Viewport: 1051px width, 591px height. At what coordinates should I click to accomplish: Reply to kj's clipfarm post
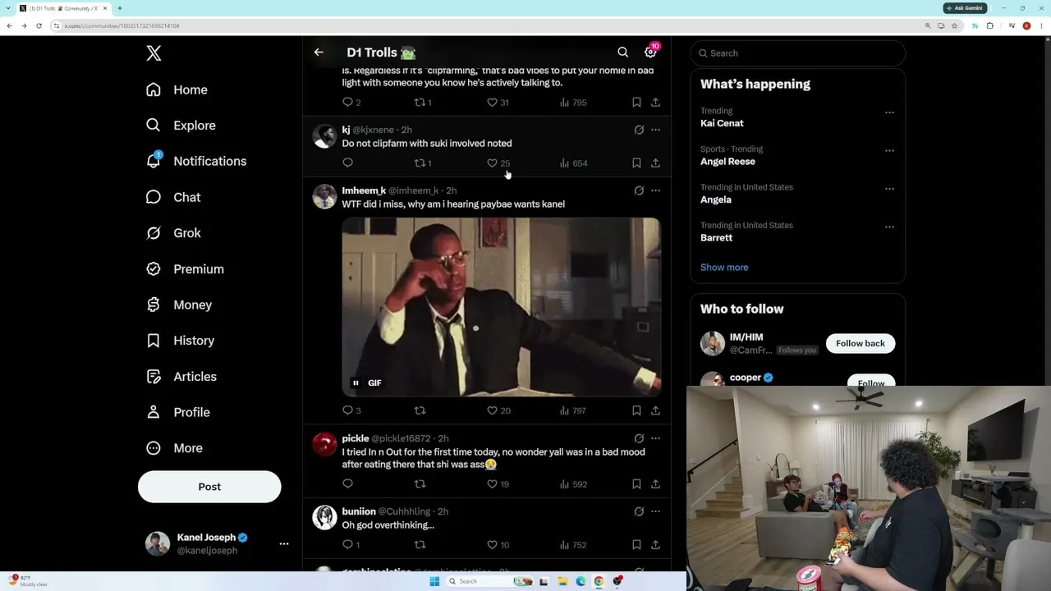(x=347, y=163)
